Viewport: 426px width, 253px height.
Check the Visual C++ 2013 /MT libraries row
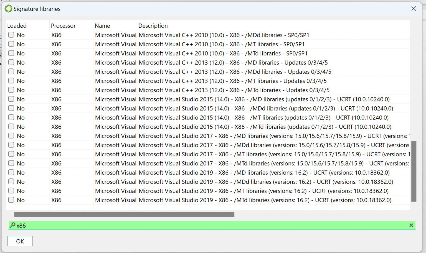click(x=11, y=81)
